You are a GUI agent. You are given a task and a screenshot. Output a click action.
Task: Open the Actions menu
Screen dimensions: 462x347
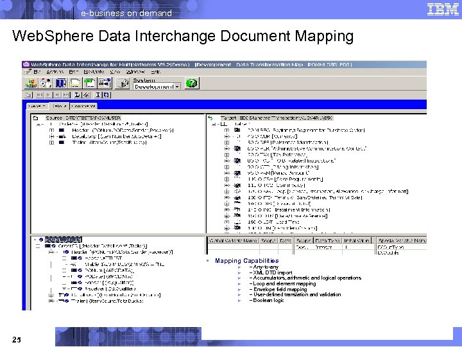click(x=55, y=72)
